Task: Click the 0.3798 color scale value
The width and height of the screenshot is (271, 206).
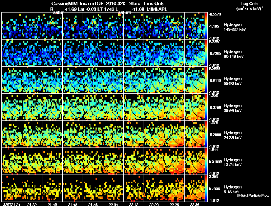Action: click(x=215, y=108)
